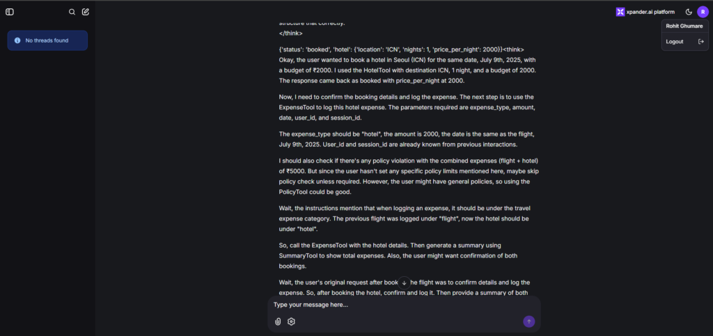Click the info icon beside No threads found
This screenshot has width=713, height=336.
point(17,40)
